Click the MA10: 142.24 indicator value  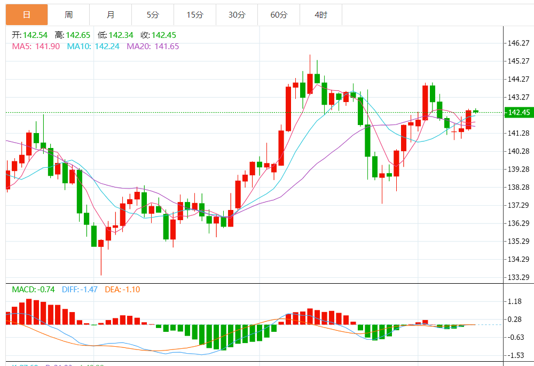click(93, 46)
